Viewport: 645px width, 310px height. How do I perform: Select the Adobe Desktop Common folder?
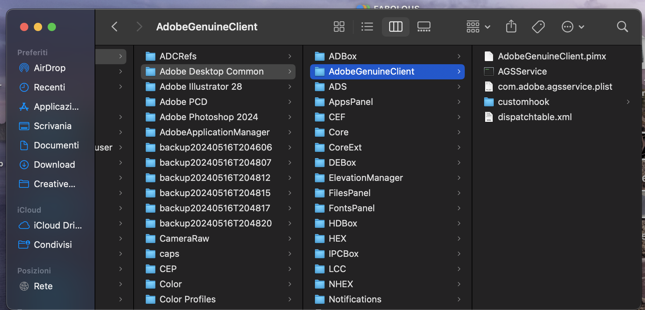218,71
